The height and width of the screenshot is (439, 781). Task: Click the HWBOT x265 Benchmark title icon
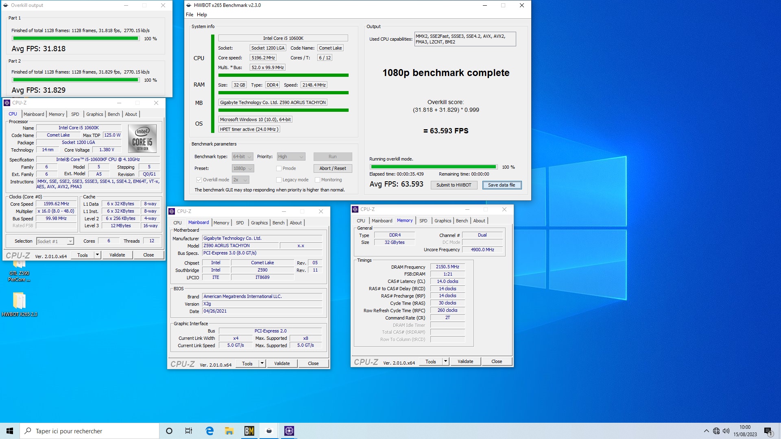coord(189,5)
